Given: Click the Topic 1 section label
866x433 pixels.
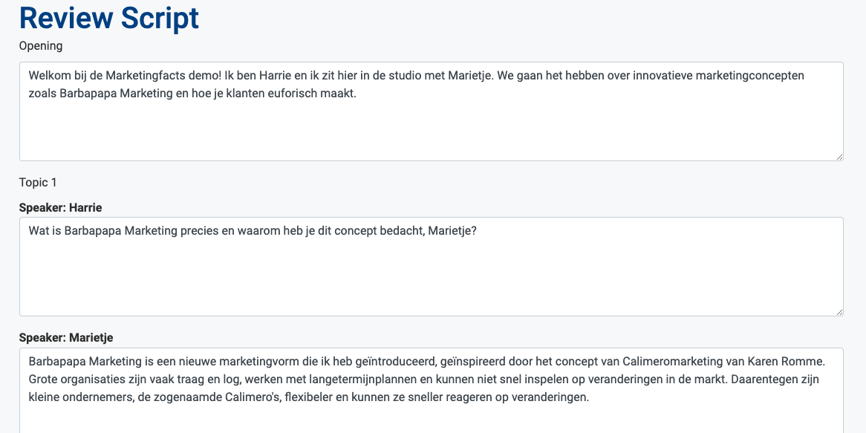Looking at the screenshot, I should click(38, 182).
